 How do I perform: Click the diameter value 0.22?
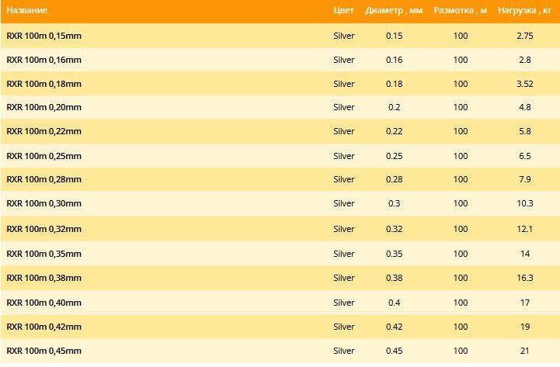tap(394, 132)
